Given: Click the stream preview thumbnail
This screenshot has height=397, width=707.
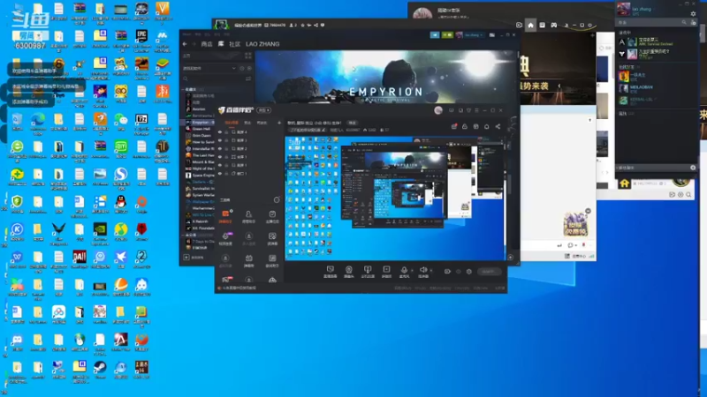Looking at the screenshot, I should [x=395, y=198].
